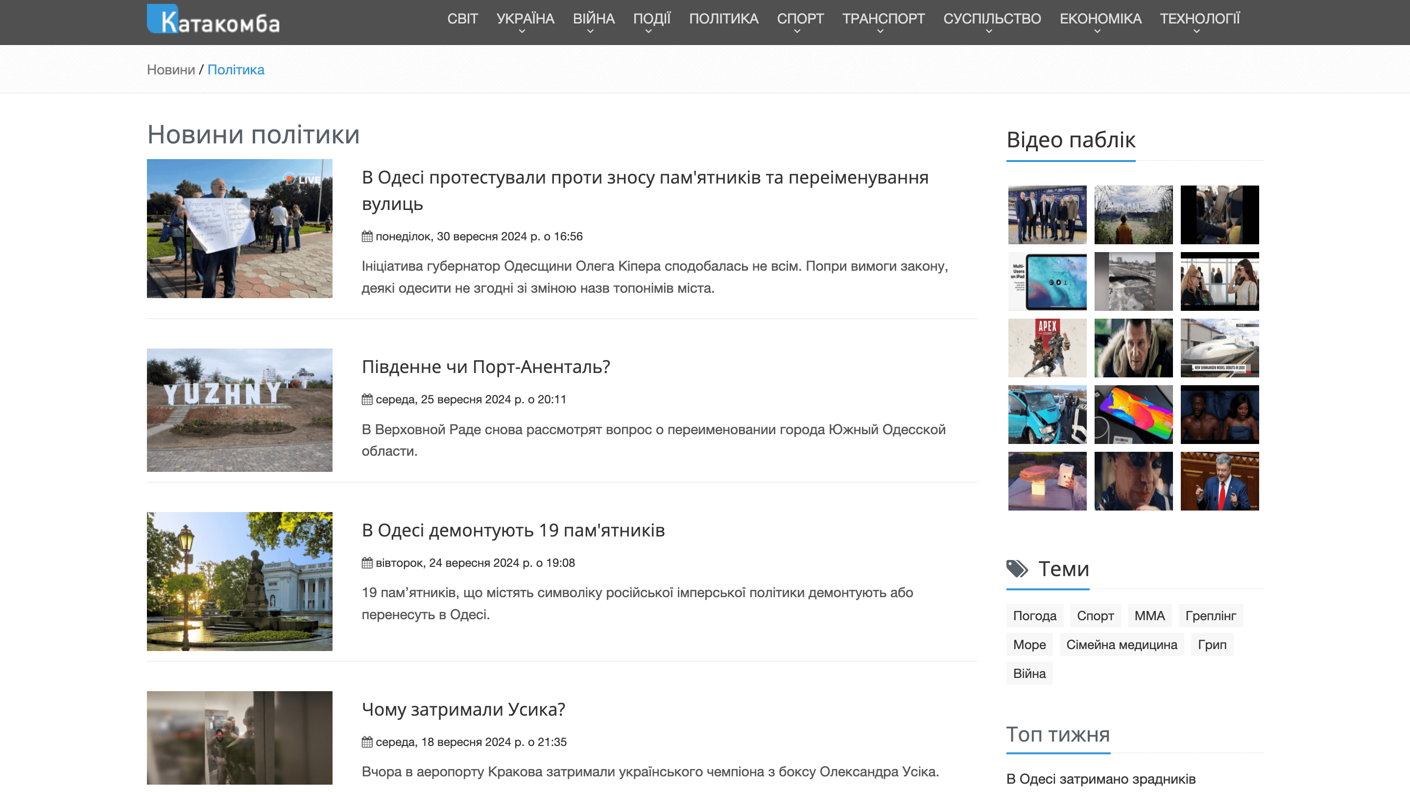Open the ВІЙНА menu item

(594, 19)
